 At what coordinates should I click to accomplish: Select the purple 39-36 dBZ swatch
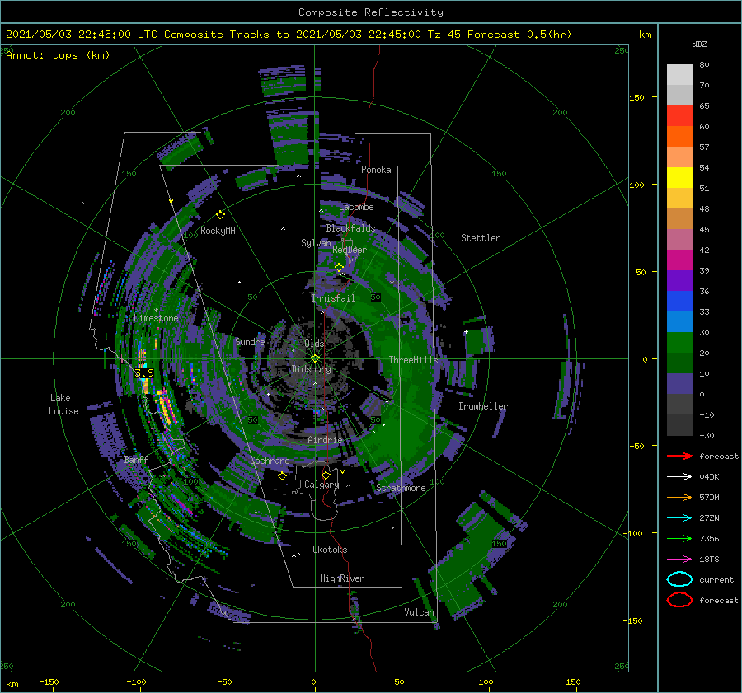point(679,281)
